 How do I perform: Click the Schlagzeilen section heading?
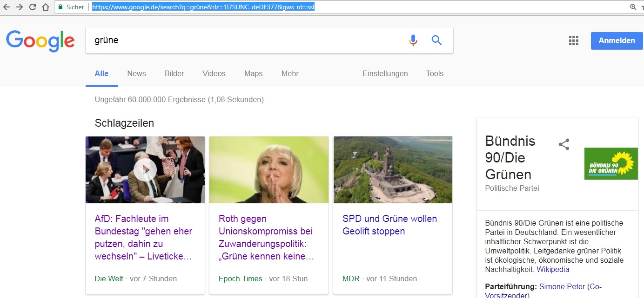click(x=124, y=123)
